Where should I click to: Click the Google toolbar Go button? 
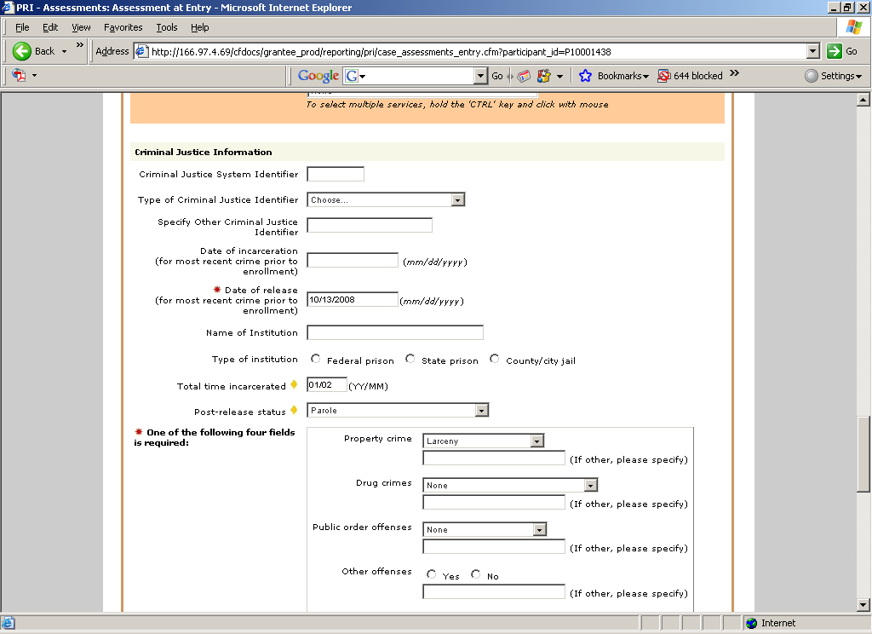[497, 76]
